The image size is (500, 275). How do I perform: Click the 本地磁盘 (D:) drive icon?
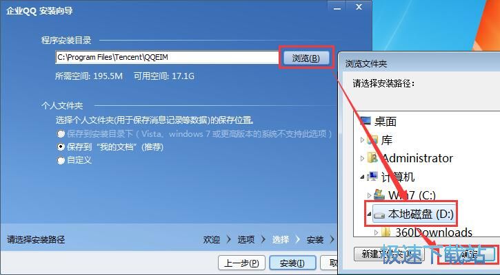(x=379, y=215)
